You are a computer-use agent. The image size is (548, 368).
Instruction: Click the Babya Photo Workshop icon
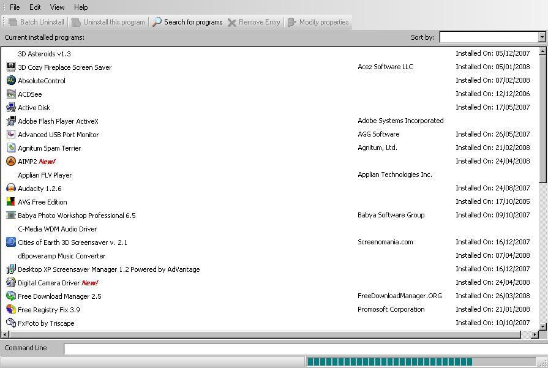pos(11,215)
